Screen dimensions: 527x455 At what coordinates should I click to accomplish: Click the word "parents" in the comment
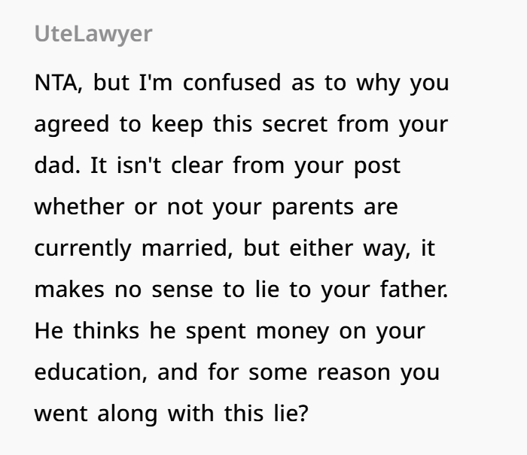point(312,208)
